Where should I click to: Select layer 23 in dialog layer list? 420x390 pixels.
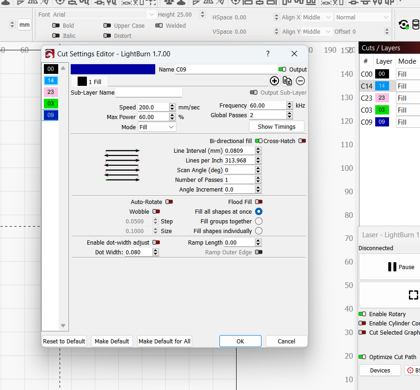[51, 92]
